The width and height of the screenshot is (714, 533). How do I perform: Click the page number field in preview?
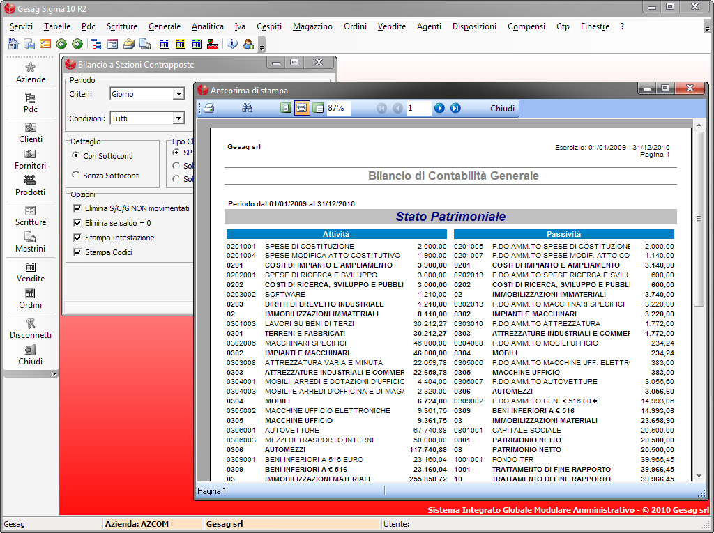pos(418,108)
